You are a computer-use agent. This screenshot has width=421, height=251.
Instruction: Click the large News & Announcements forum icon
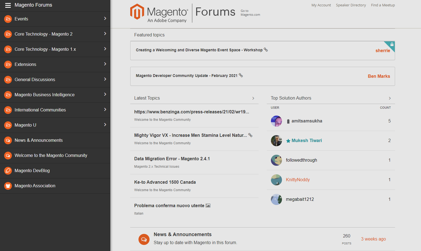point(144,239)
